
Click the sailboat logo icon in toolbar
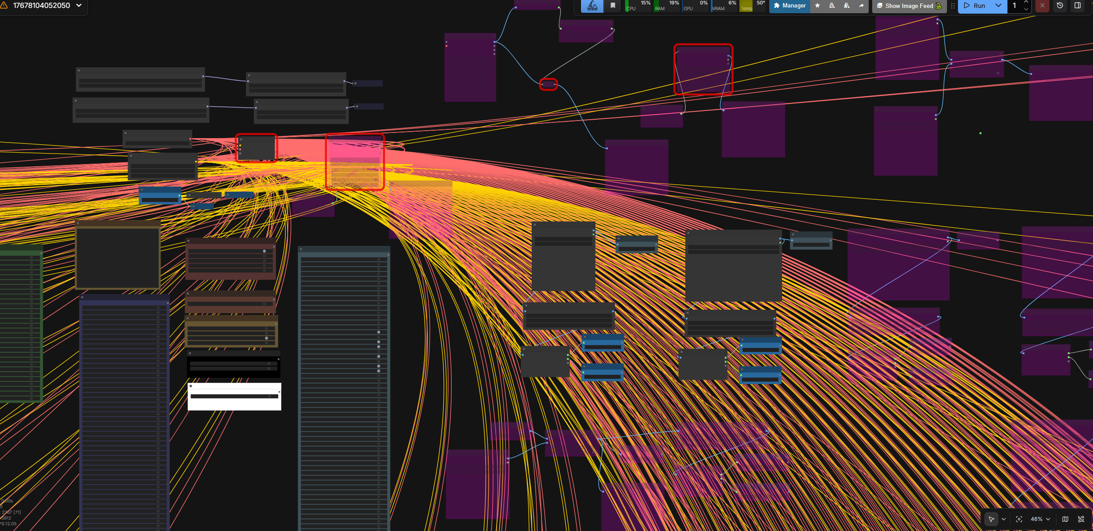592,6
